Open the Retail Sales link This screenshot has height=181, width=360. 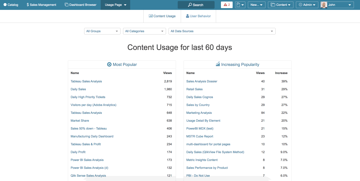[194, 89]
